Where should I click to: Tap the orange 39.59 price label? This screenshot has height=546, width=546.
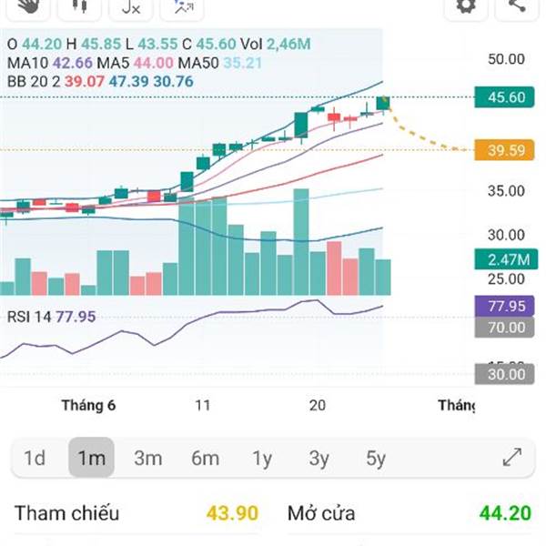504,150
